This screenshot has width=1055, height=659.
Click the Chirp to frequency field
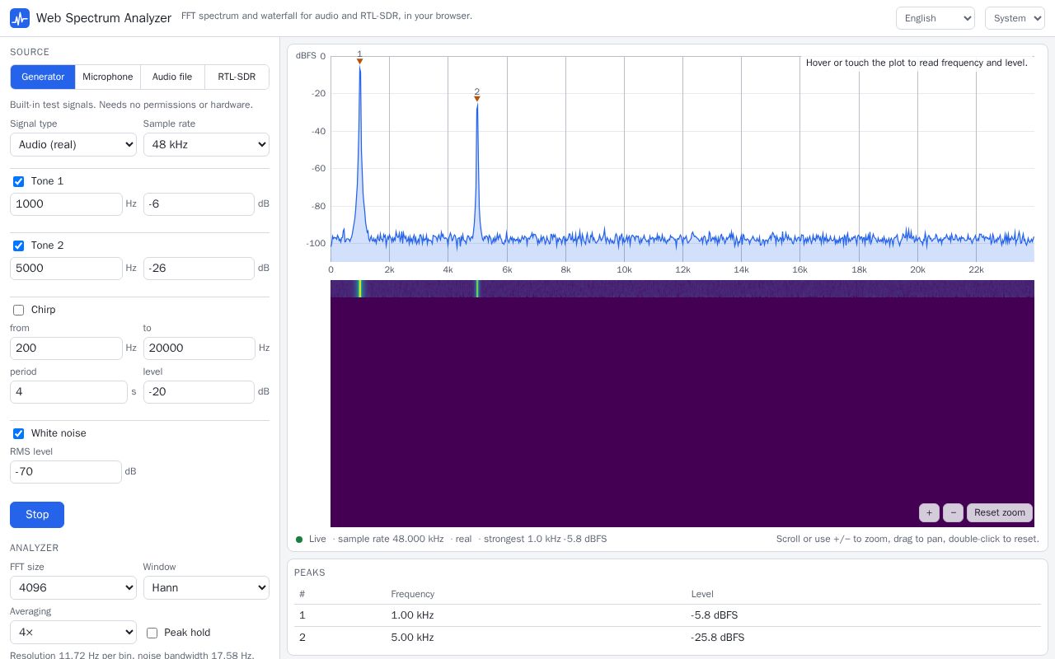pos(199,348)
